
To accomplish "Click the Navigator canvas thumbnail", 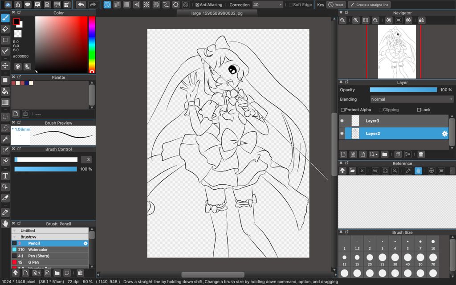I will coord(397,52).
